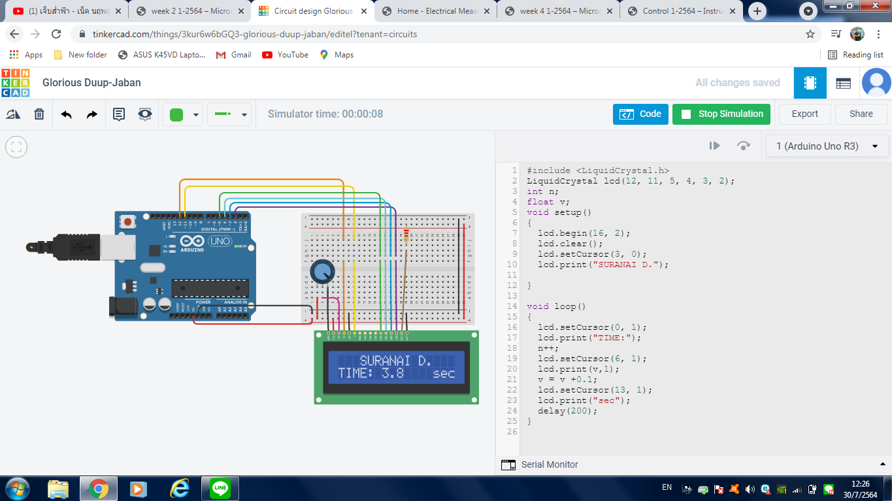This screenshot has height=501, width=892.
Task: Open the Code panel button
Action: click(640, 114)
